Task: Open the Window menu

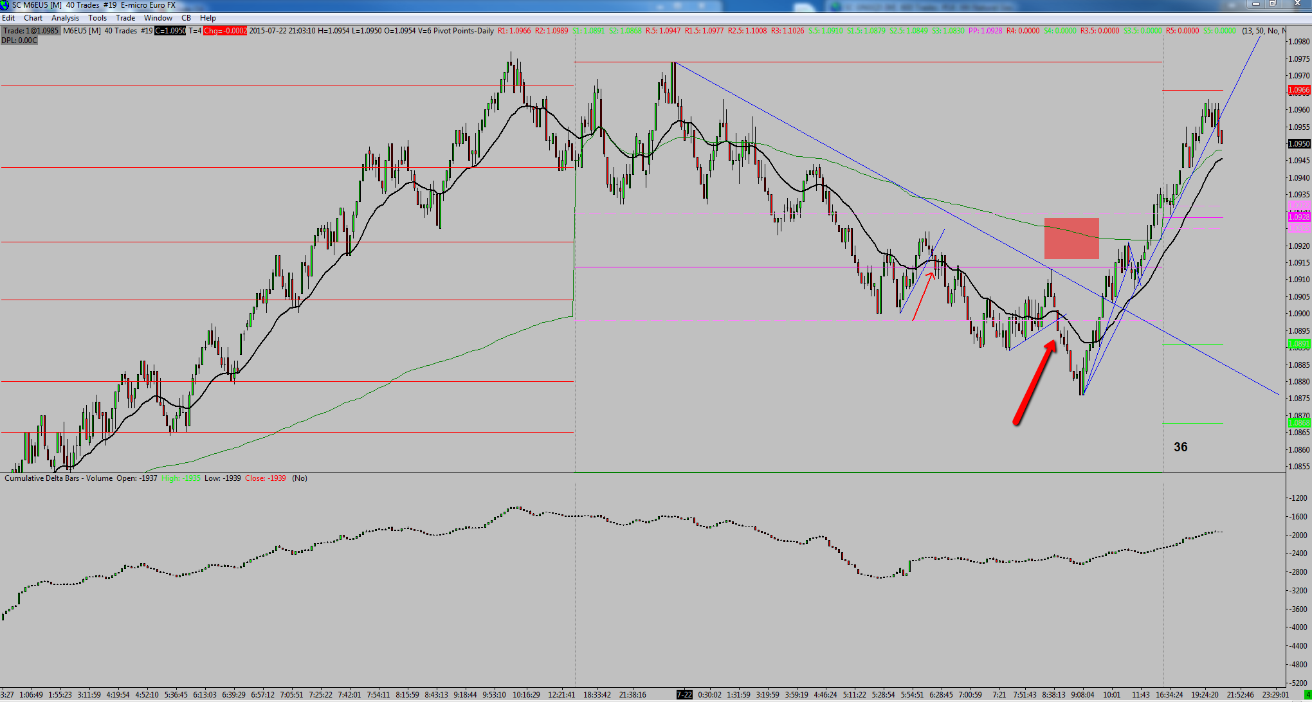Action: pos(158,18)
